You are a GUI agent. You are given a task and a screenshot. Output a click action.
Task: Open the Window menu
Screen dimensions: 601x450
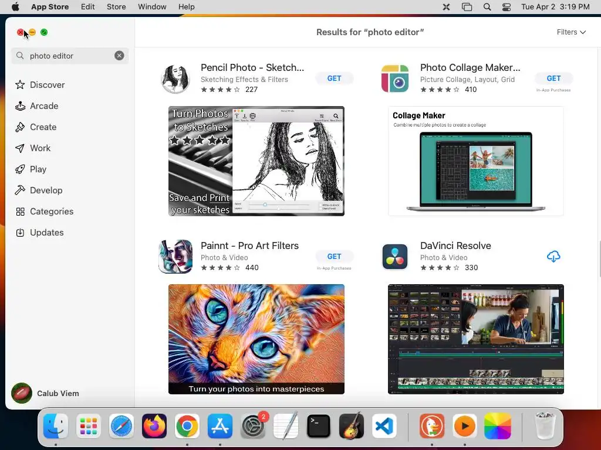point(152,7)
